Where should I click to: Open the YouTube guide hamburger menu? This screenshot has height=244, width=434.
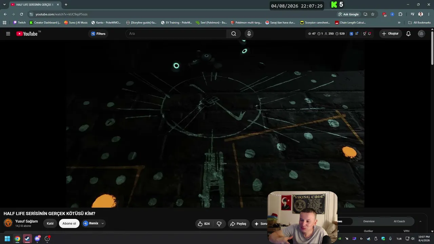pyautogui.click(x=8, y=34)
